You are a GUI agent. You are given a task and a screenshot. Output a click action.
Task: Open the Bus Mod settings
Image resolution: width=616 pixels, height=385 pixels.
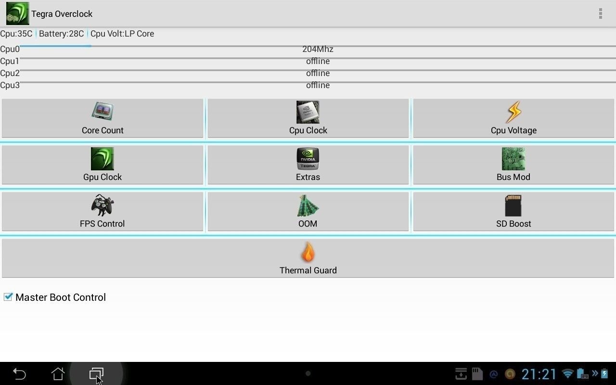click(513, 165)
